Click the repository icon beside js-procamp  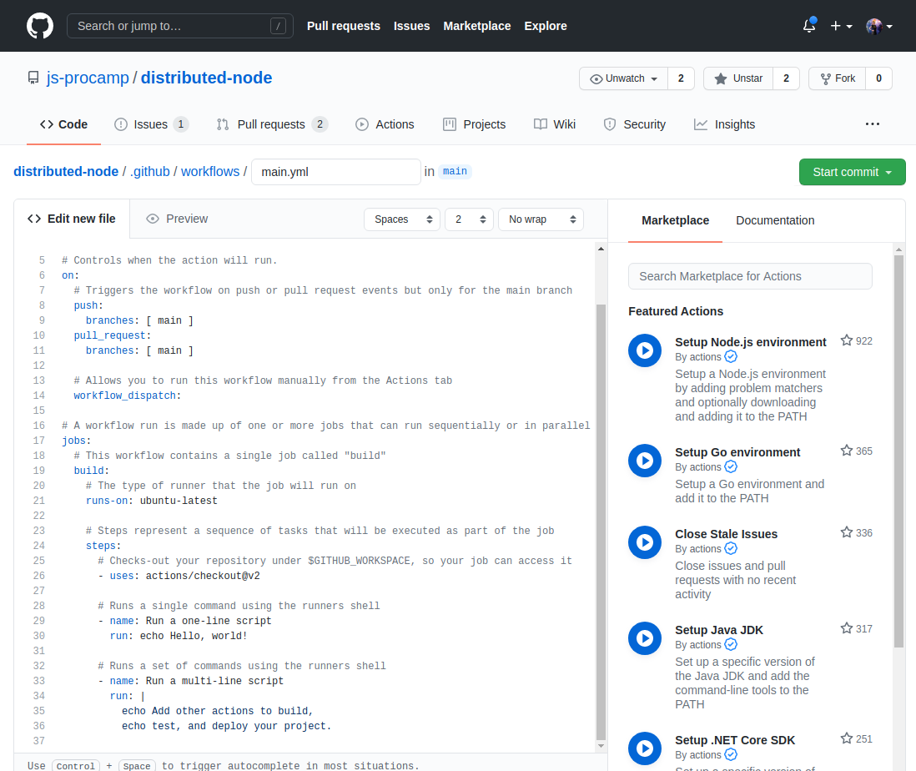click(x=33, y=78)
